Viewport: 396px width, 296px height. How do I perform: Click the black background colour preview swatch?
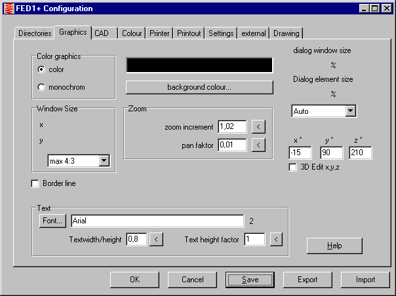point(199,65)
